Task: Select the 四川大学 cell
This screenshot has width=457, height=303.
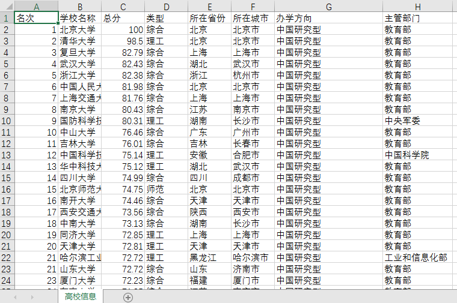Action: pyautogui.click(x=80, y=178)
